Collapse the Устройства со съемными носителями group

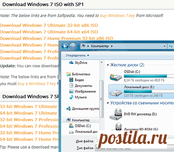(x=108, y=103)
